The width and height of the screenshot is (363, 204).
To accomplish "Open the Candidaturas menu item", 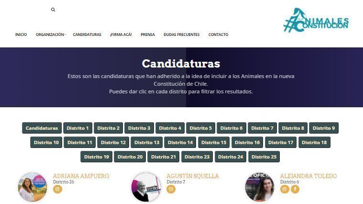I will point(87,34).
